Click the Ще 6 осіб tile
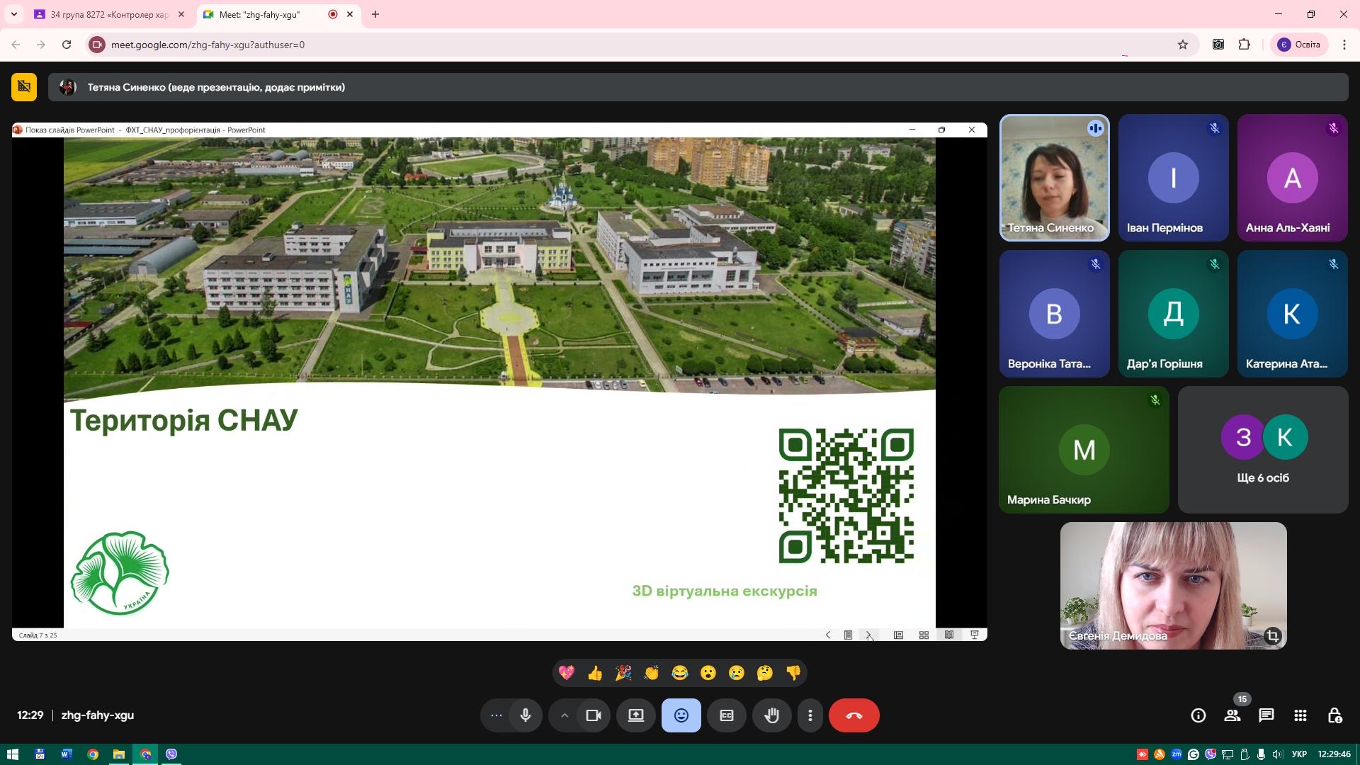 [x=1262, y=450]
